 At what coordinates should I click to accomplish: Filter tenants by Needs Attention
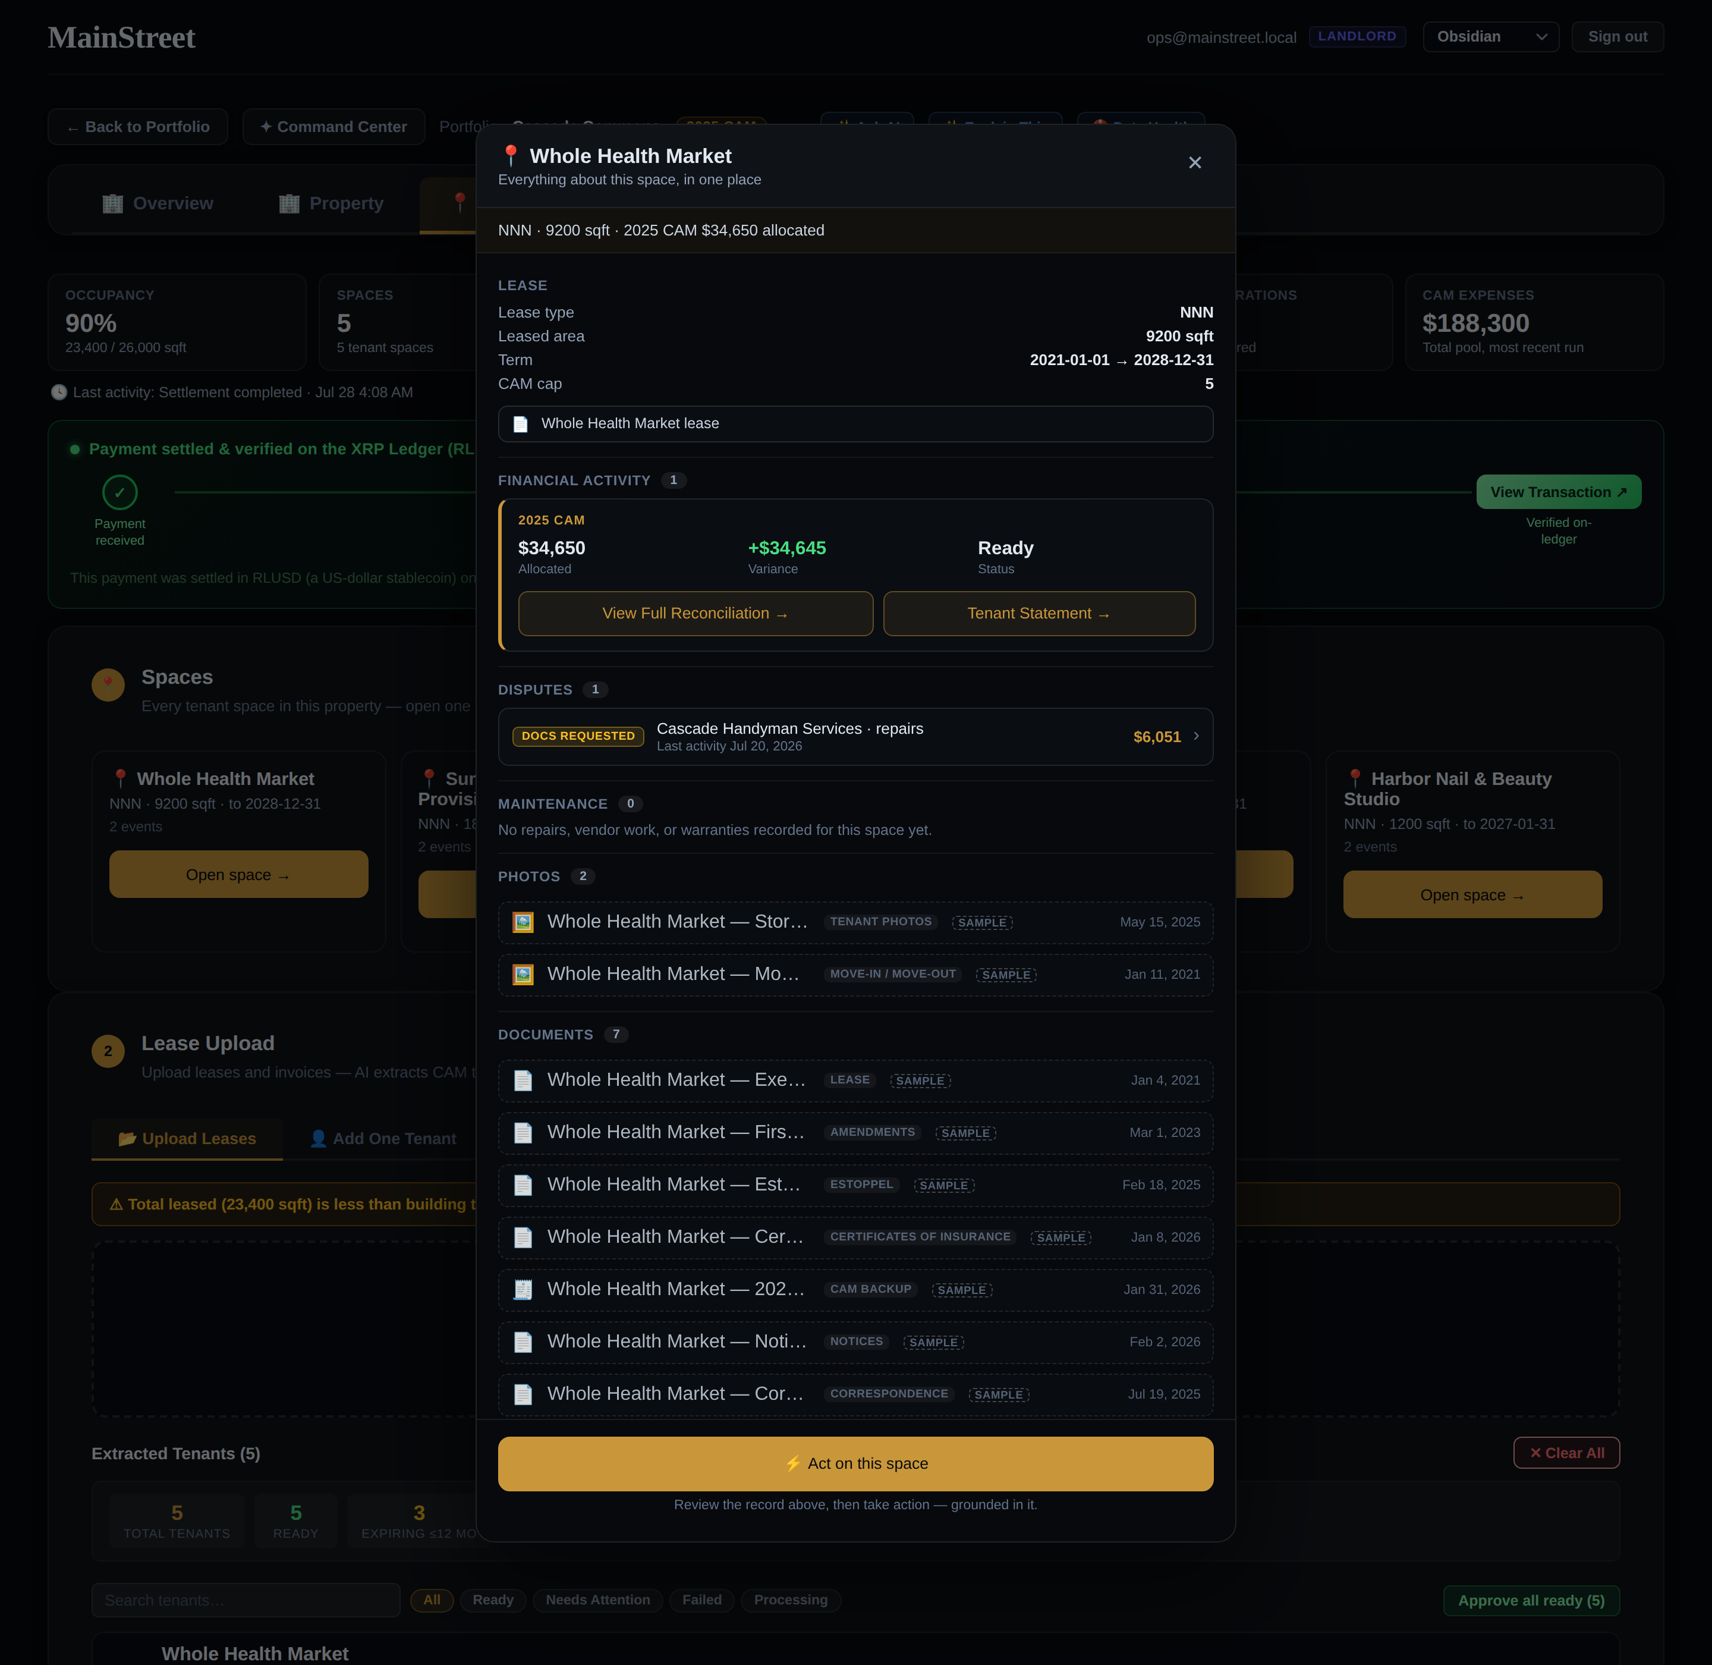(598, 1600)
